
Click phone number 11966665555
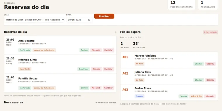[x=39, y=82]
